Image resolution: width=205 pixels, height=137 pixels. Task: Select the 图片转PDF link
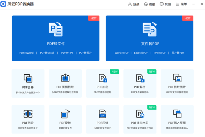(x=178, y=53)
